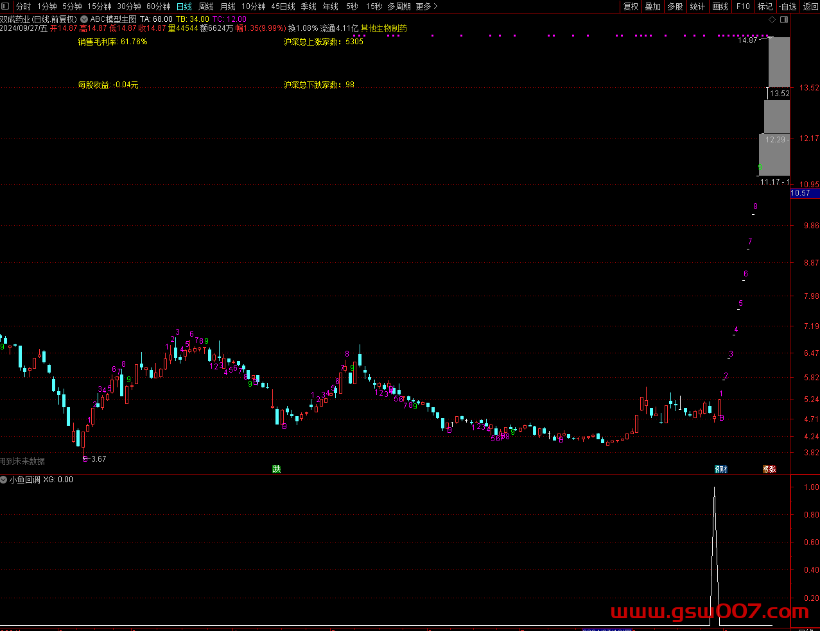Image resolution: width=820 pixels, height=631 pixels.
Task: Click the date 2024/09/27/五 in info line
Action: 24,29
